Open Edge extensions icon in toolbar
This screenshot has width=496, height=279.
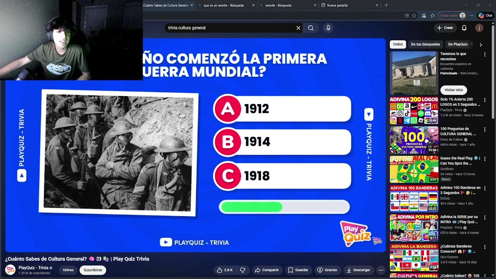pyautogui.click(x=406, y=15)
